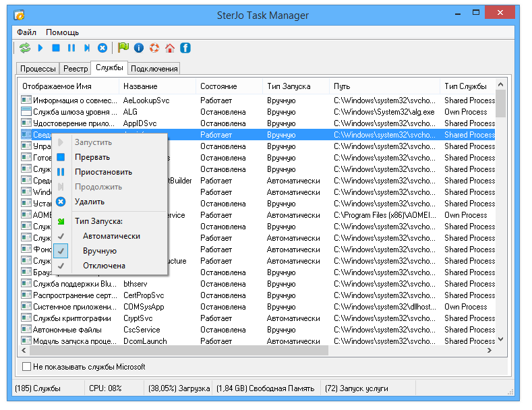Click the blue Delete X toolbar icon
Screen dimensions: 532x410
click(x=102, y=48)
